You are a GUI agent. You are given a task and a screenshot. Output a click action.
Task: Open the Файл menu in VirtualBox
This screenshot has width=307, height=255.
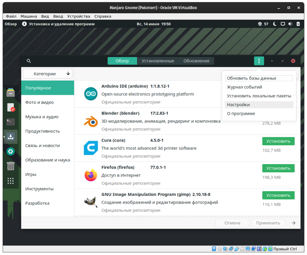(x=11, y=16)
